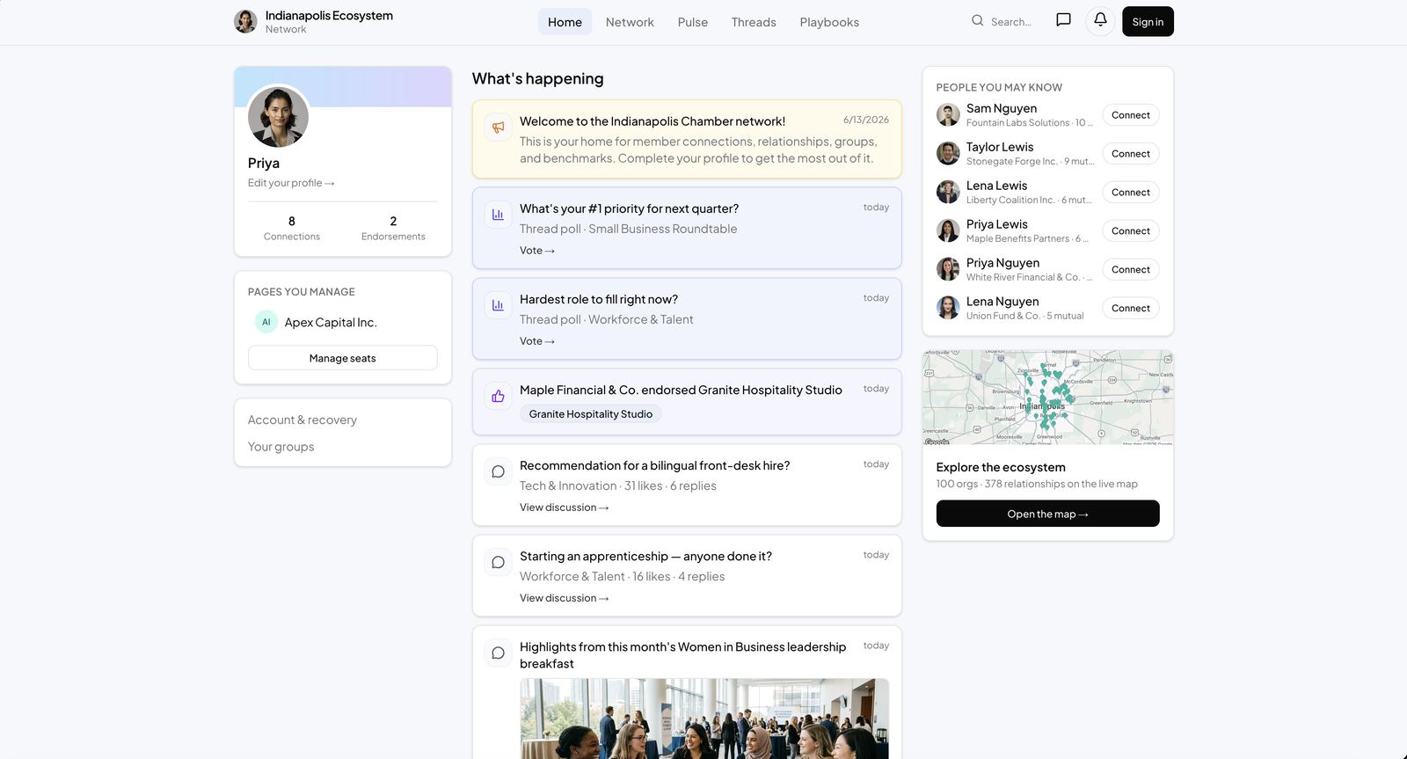Click the poll chart icon for #1 priority poll

tap(498, 215)
